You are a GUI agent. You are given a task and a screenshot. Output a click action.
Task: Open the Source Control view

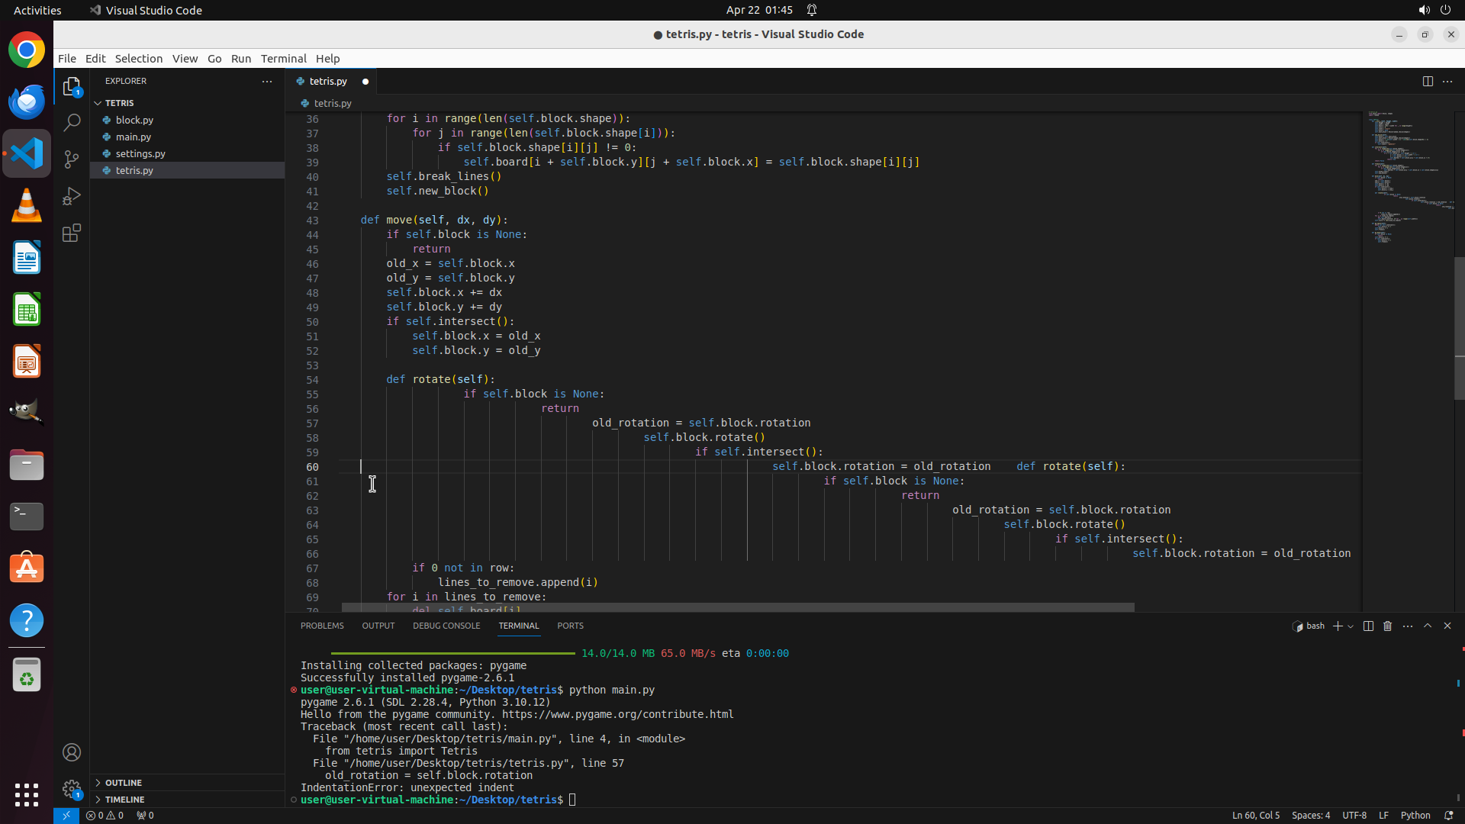pos(72,159)
